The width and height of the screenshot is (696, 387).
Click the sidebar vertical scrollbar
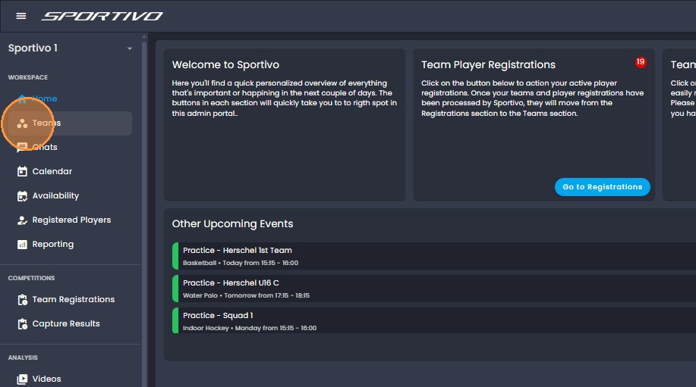tap(143, 213)
